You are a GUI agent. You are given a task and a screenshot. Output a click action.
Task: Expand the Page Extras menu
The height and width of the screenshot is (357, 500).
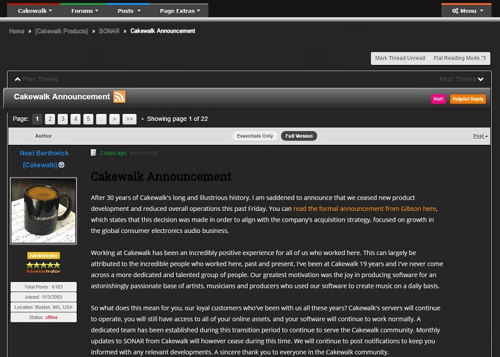pyautogui.click(x=180, y=11)
